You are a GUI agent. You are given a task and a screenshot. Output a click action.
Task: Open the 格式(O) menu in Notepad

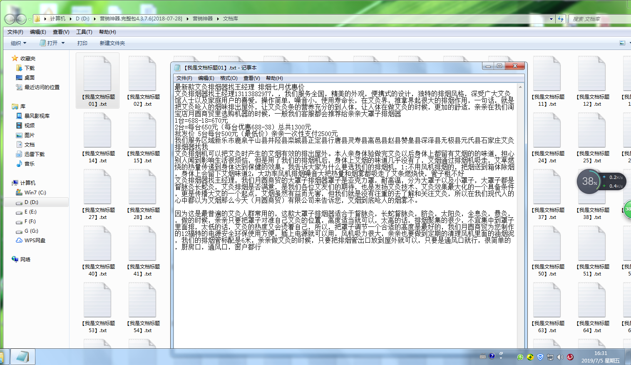click(229, 78)
